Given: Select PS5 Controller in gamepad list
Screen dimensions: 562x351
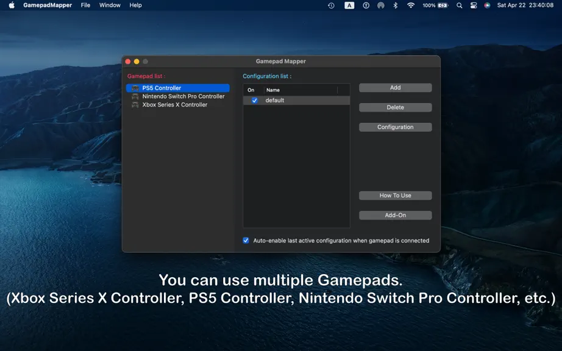Looking at the screenshot, I should pyautogui.click(x=178, y=88).
